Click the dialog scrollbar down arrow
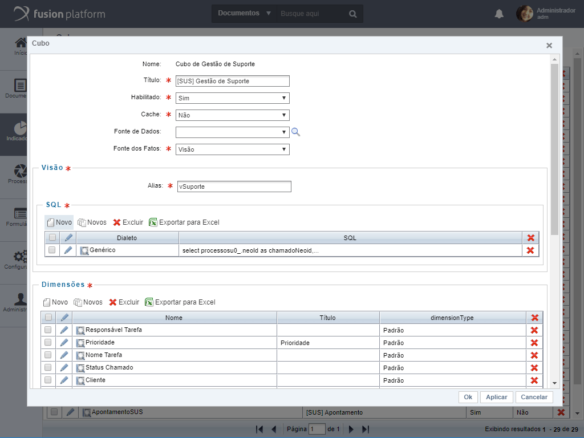 tap(554, 383)
